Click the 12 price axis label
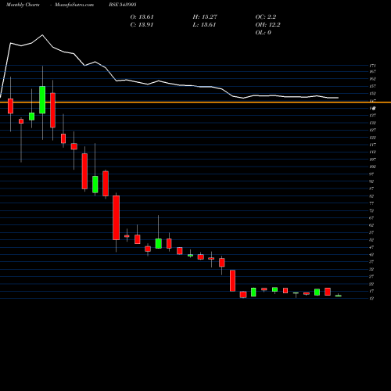This screenshot has width=391, height=391. coord(371,299)
